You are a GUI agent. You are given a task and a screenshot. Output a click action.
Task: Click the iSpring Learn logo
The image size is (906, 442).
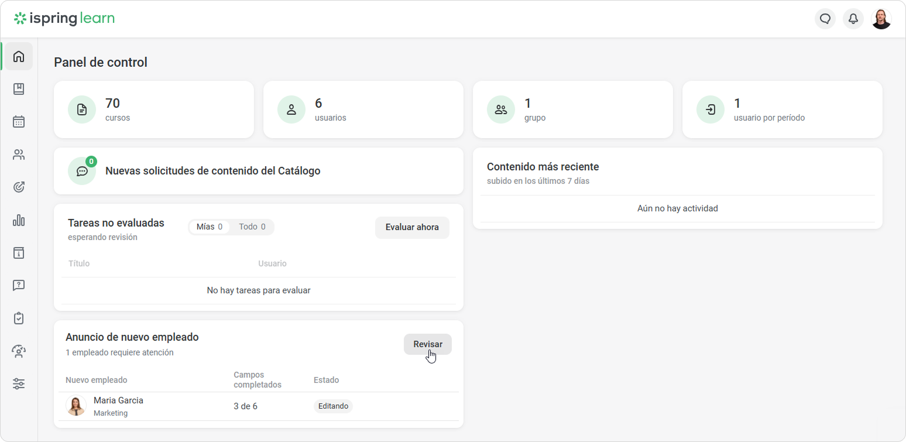(64, 19)
